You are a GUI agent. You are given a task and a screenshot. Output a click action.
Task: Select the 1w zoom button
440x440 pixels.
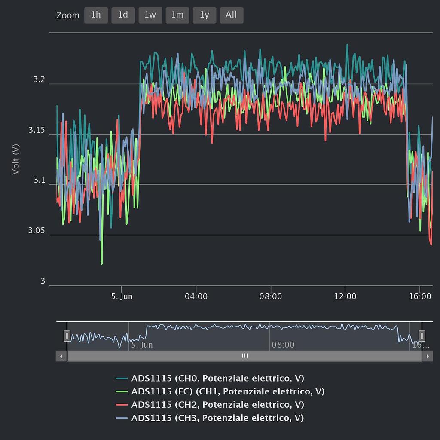click(150, 15)
